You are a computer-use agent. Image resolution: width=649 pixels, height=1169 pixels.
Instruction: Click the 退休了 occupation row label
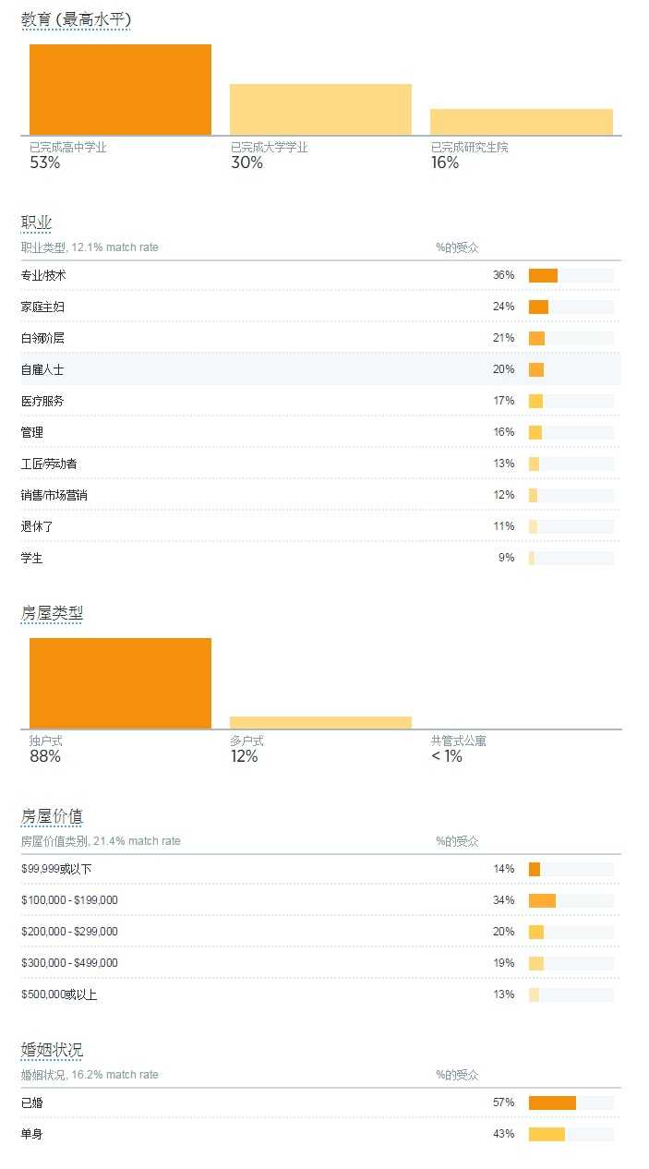[37, 526]
